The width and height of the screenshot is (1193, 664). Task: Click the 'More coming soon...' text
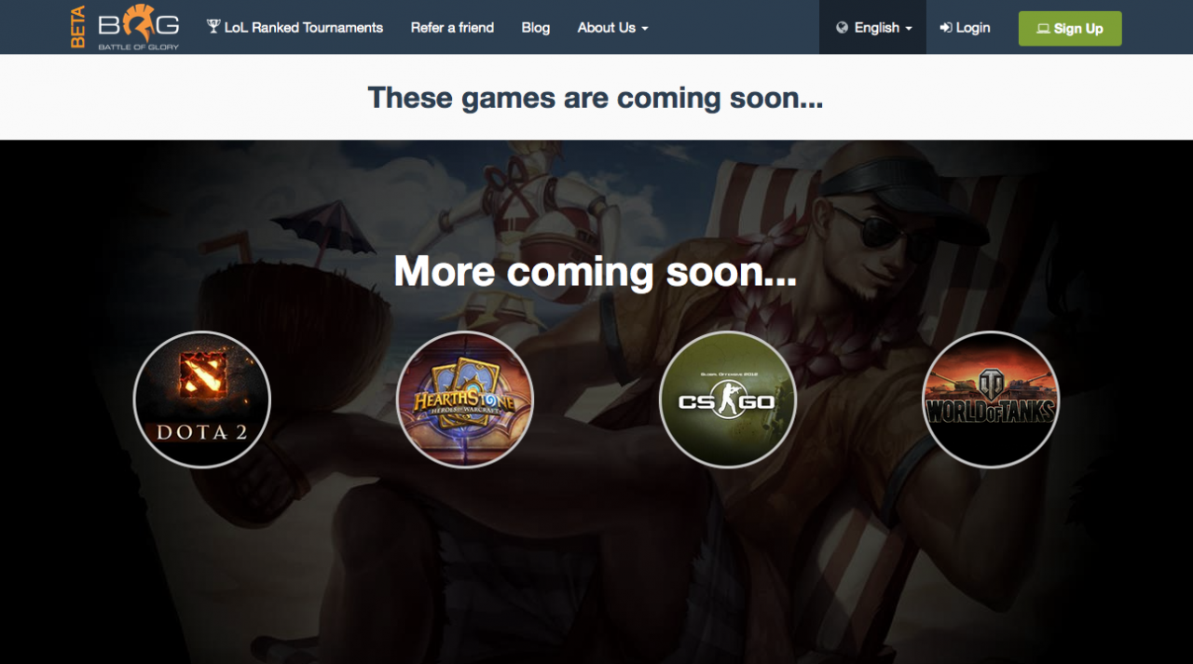coord(596,271)
